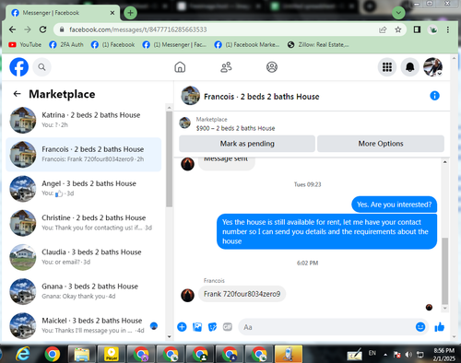The height and width of the screenshot is (363, 461).
Task: Bookmark this page with star icon
Action: coord(398,29)
